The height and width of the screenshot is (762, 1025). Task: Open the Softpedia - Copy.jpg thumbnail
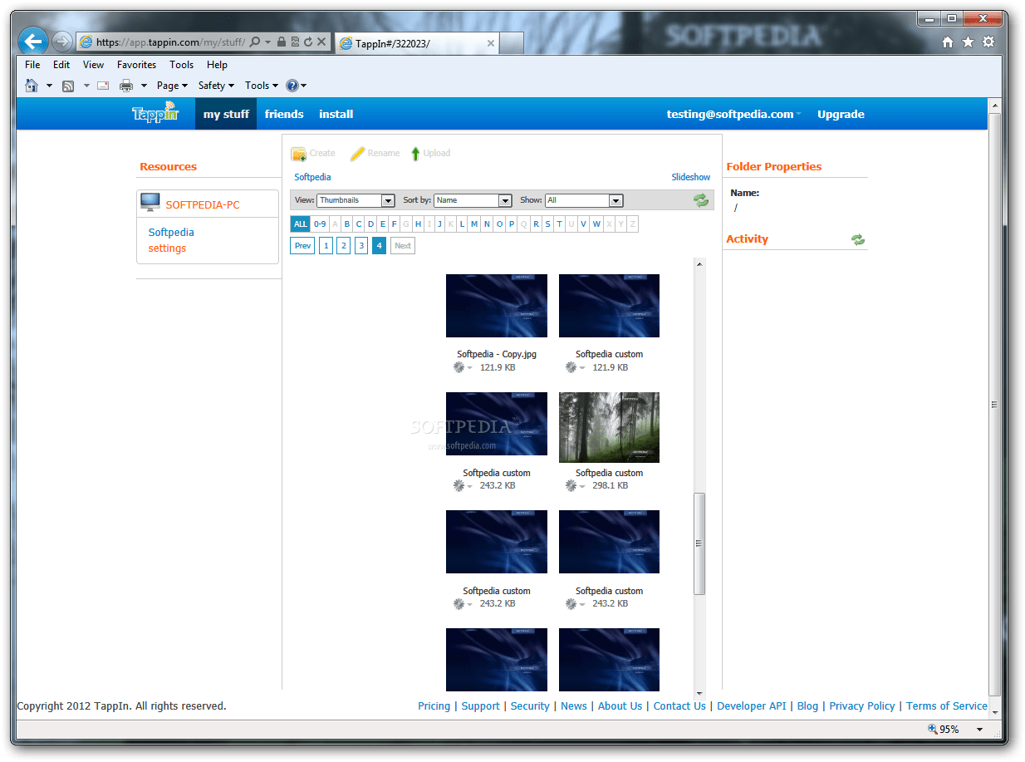point(497,306)
